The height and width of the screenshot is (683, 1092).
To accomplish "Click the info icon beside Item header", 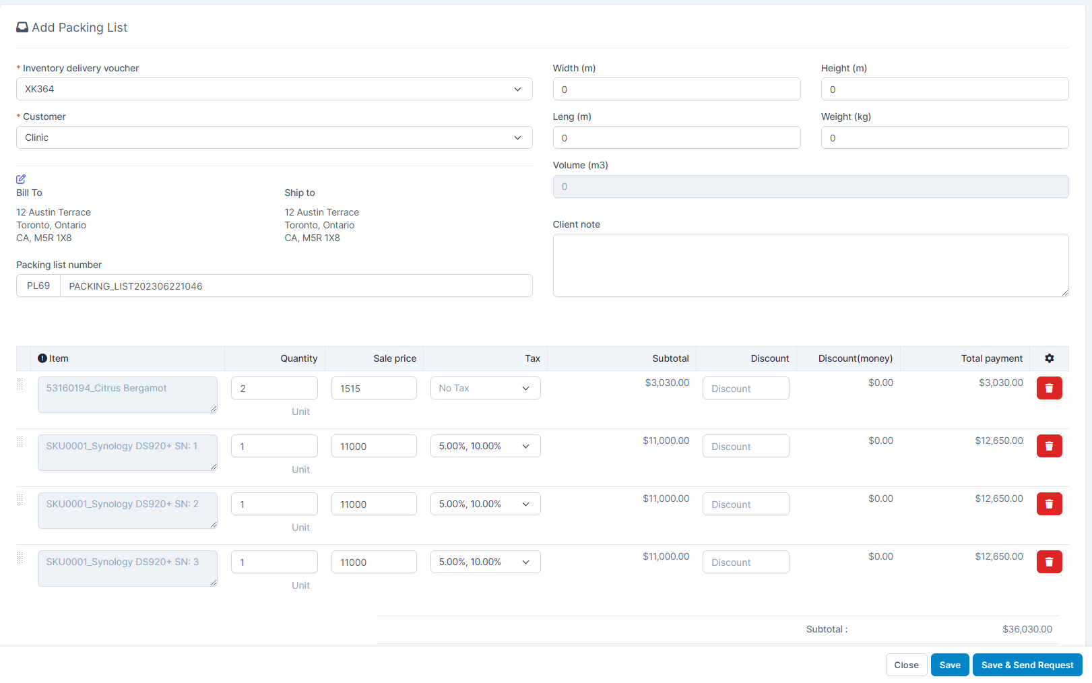I will (x=42, y=358).
